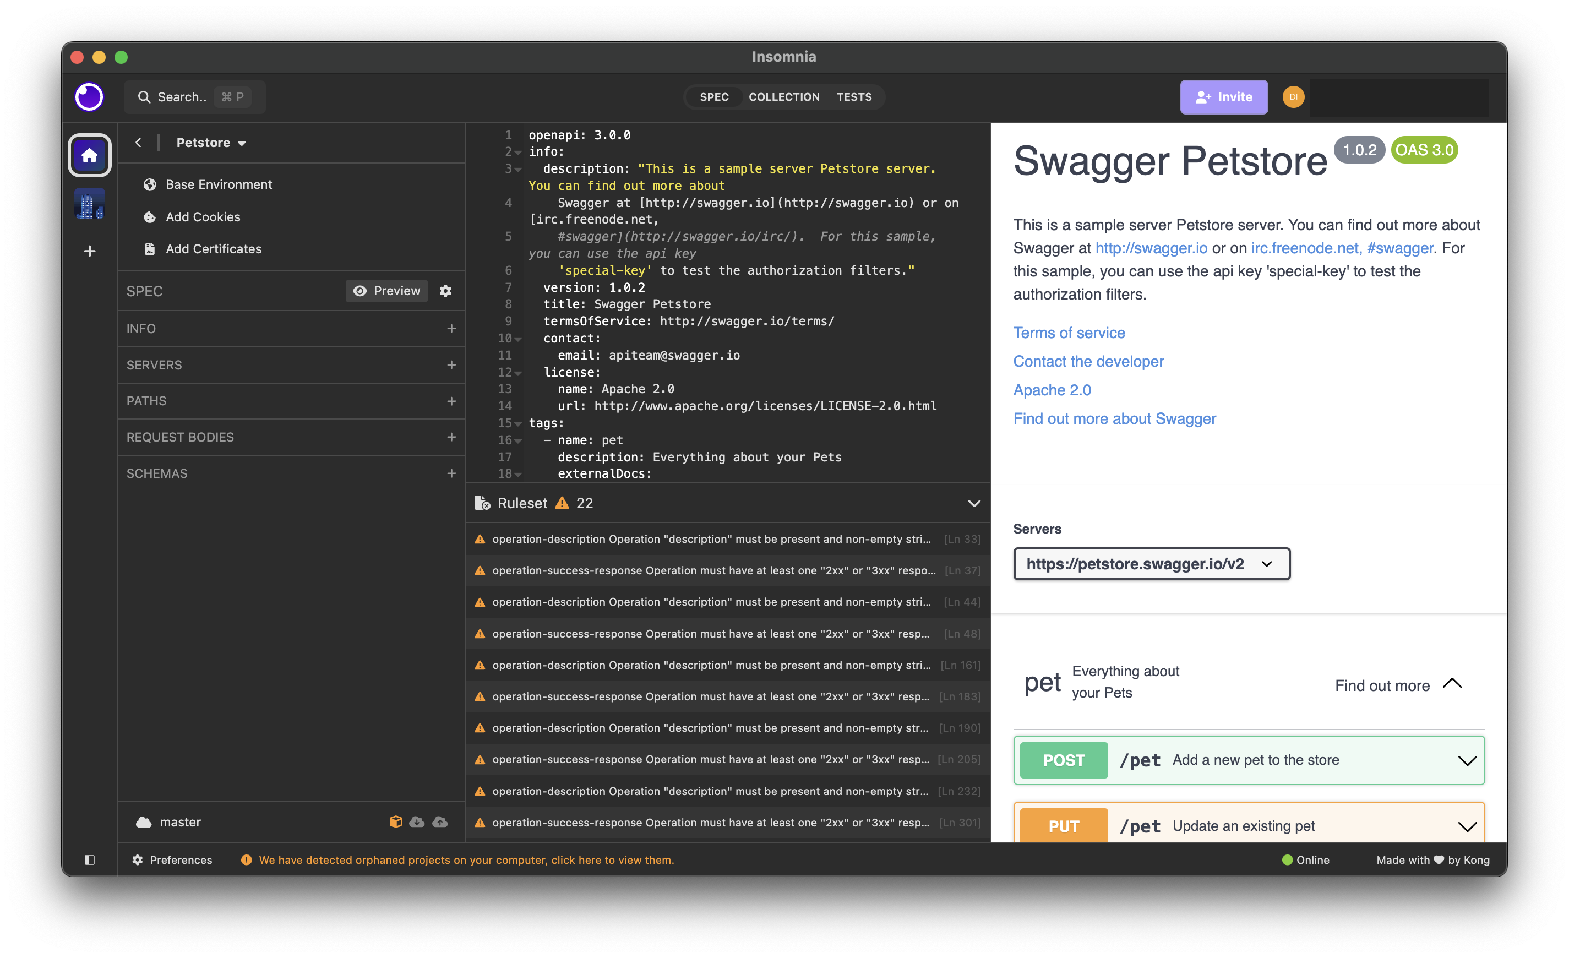The width and height of the screenshot is (1569, 958).
Task: Open the Petstore project dropdown
Action: (211, 143)
